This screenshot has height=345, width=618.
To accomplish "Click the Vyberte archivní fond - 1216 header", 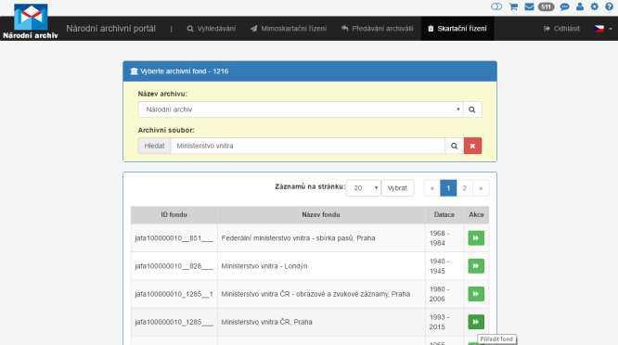I will point(310,71).
